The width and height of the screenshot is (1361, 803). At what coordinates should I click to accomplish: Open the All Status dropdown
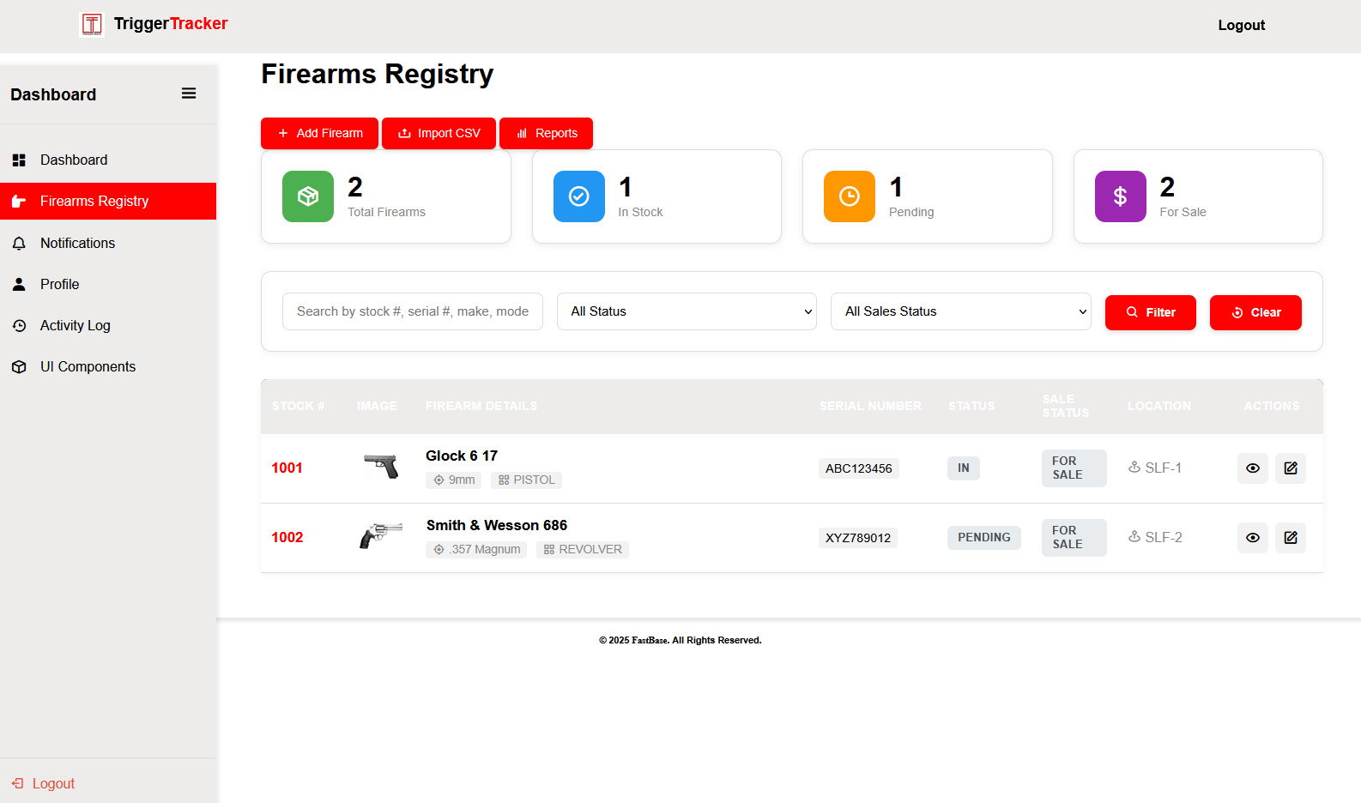click(x=687, y=311)
